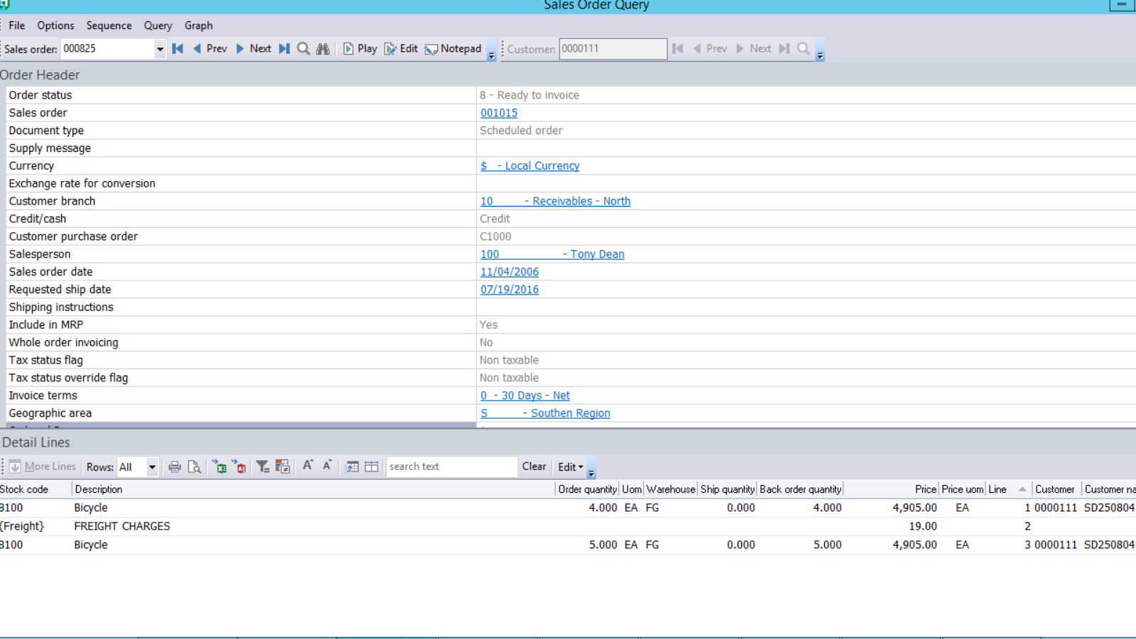Increase detail lines font size
This screenshot has width=1136, height=639.
307,466
